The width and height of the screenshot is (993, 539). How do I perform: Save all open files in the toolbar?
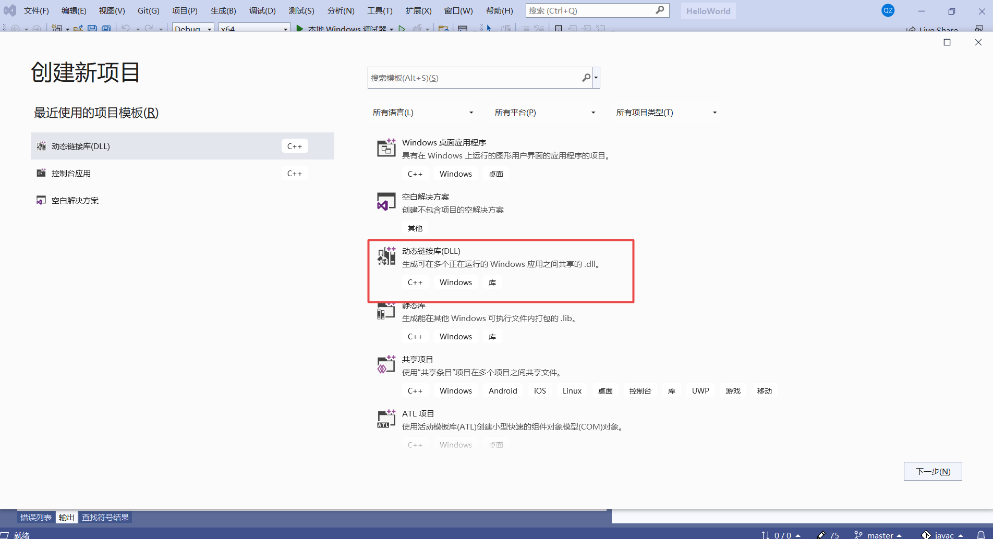point(106,29)
